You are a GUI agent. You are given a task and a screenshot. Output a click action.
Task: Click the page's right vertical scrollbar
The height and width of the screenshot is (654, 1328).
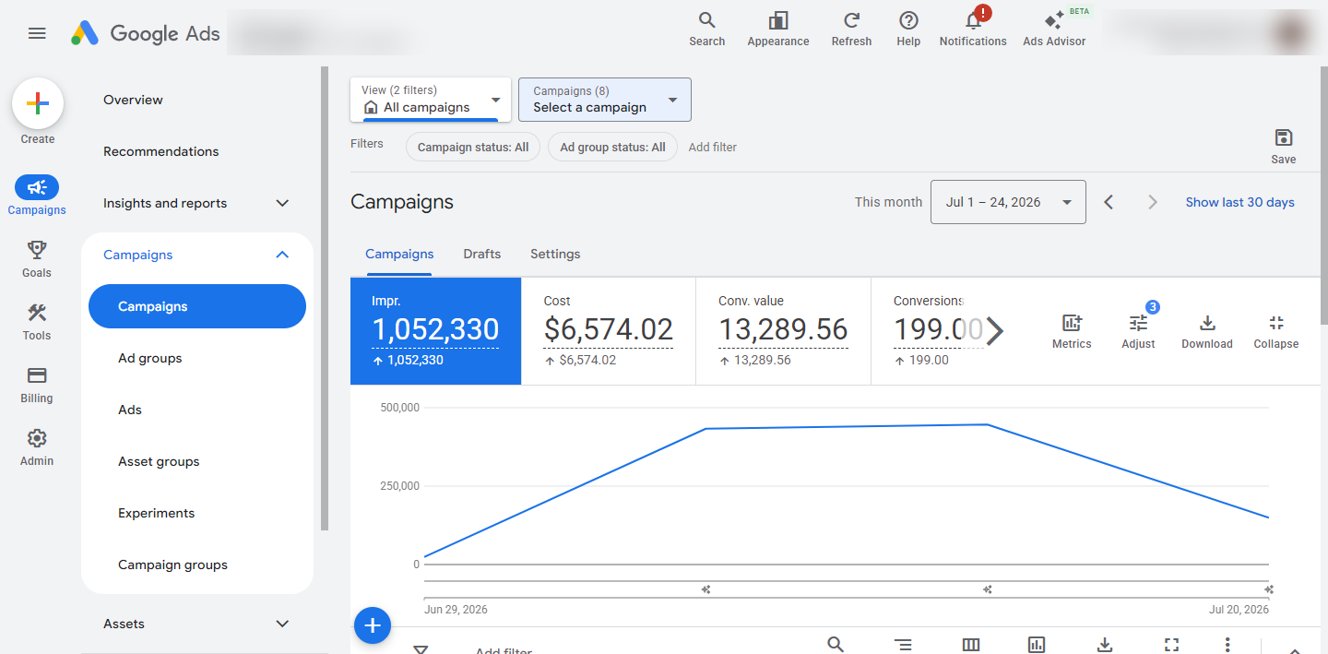[x=1324, y=194]
